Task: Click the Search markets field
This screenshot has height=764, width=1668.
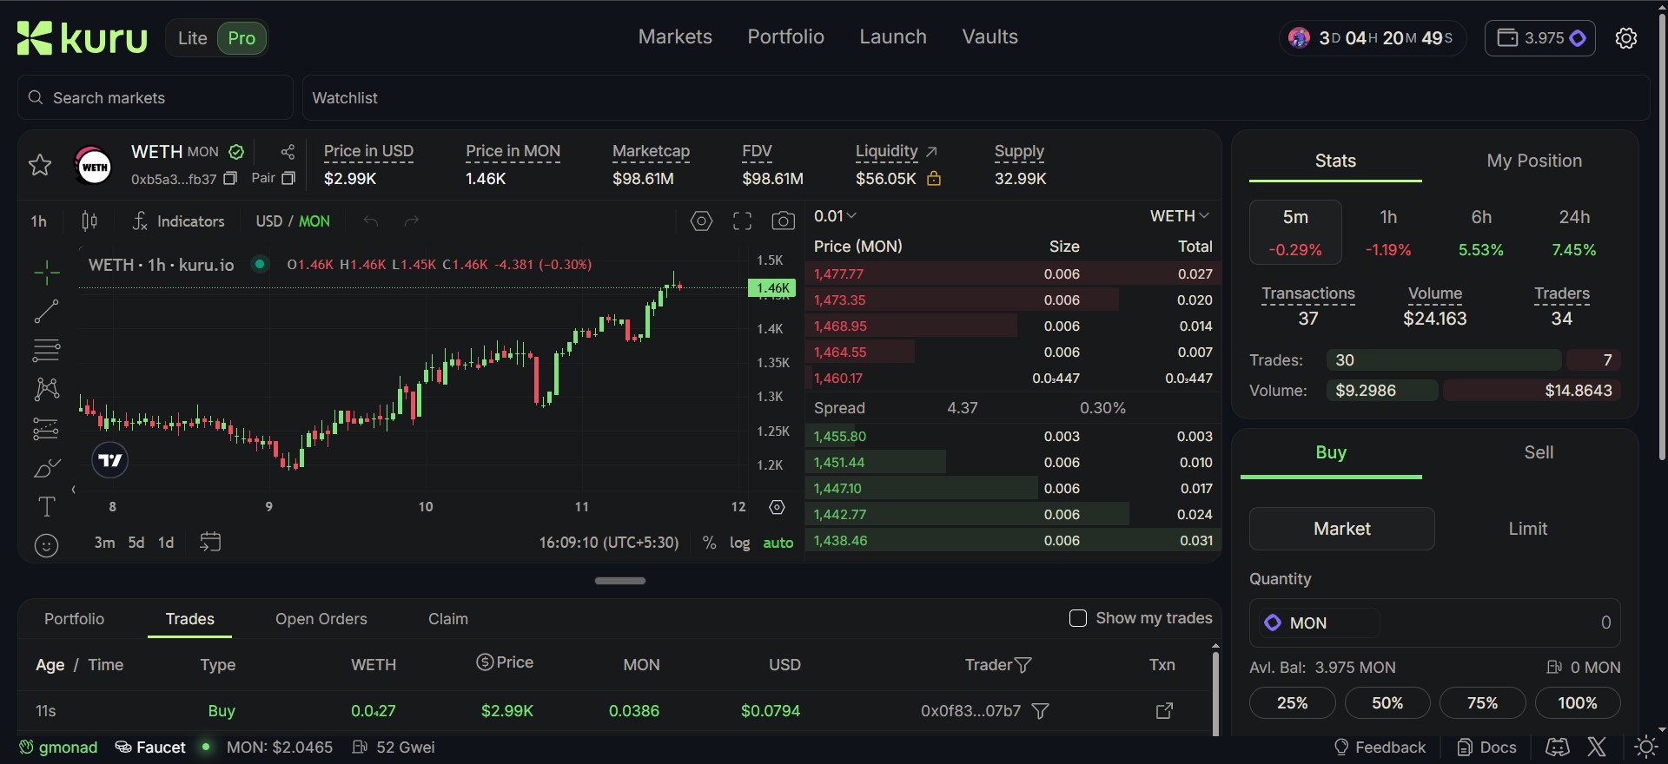Action: pos(156,97)
